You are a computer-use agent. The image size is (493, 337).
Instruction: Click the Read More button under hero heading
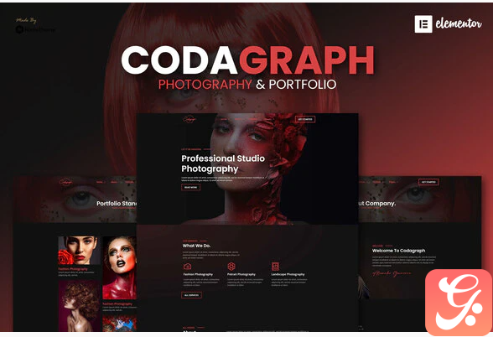point(190,188)
